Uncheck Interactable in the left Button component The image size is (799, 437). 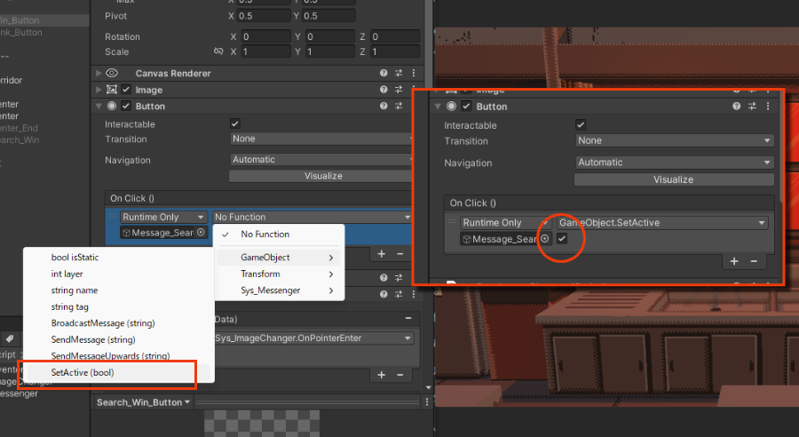234,123
